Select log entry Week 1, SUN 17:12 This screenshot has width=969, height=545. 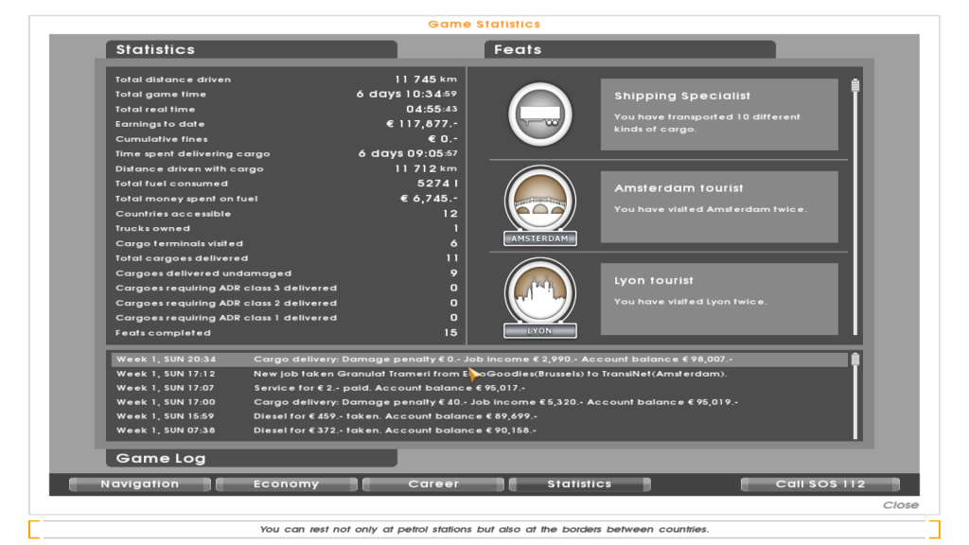pos(480,374)
